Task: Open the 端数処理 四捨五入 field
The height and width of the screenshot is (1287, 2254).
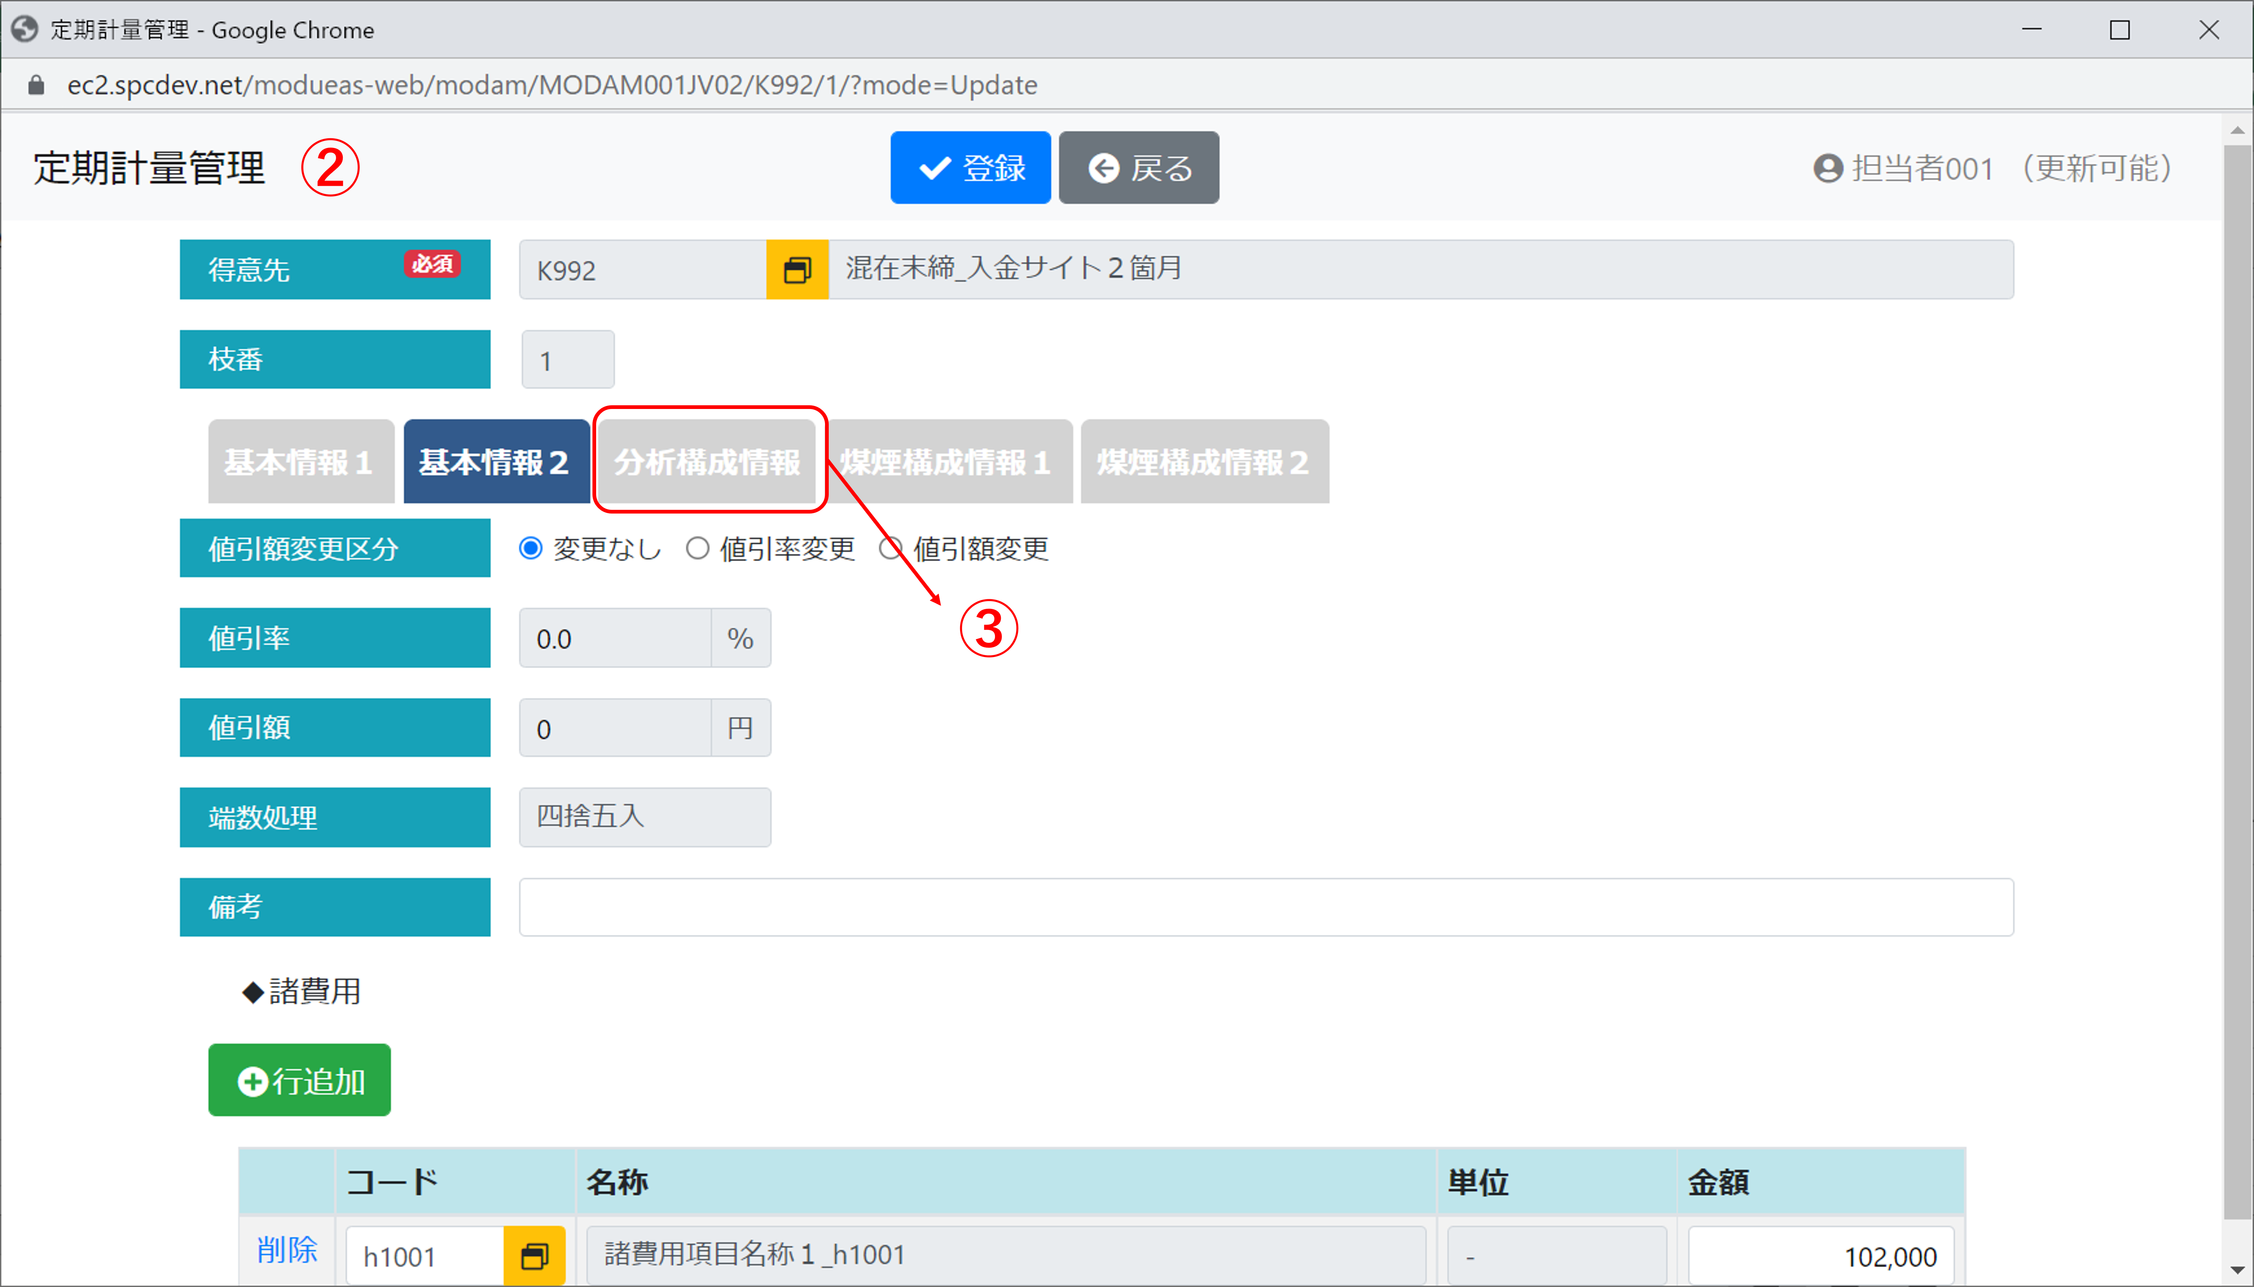Action: (645, 818)
